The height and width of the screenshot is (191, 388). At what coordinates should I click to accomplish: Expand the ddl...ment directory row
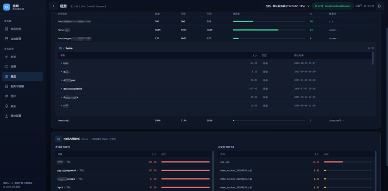[215, 89]
